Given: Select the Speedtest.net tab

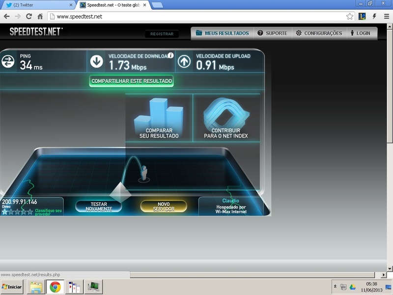Looking at the screenshot, I should pos(113,5).
